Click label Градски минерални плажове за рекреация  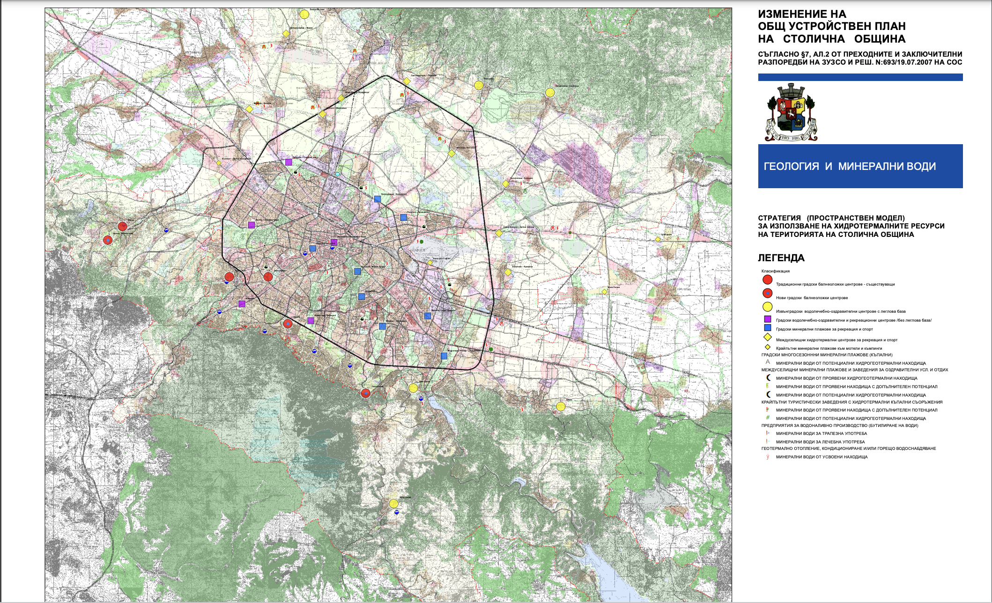tap(824, 329)
